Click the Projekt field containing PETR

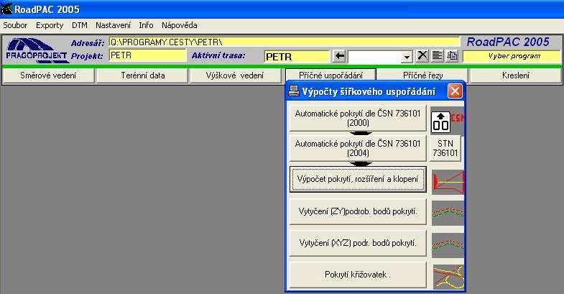(x=147, y=55)
